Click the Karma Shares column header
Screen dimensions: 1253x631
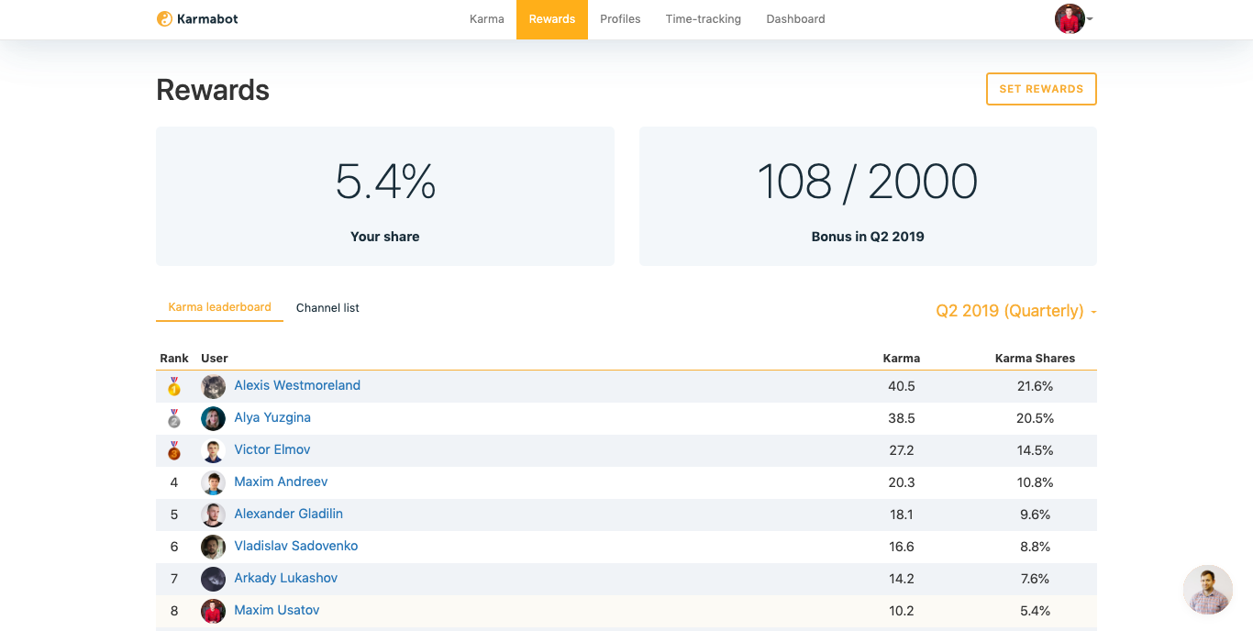pyautogui.click(x=1035, y=359)
